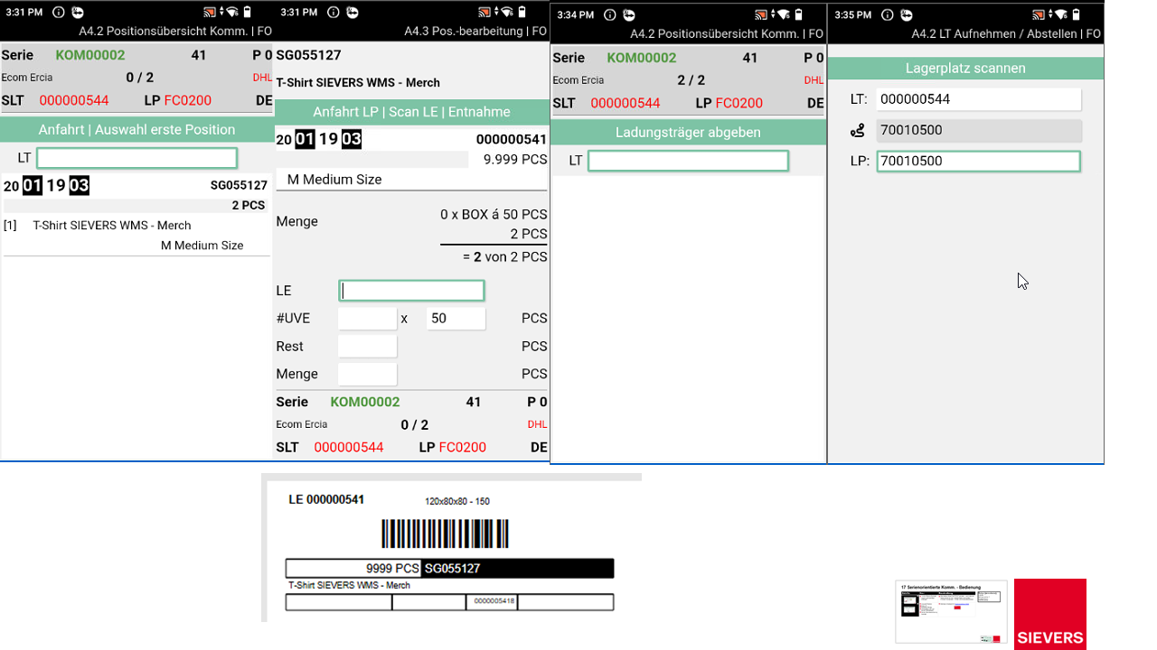Tap the data arrows icon in the 3:34 PM status bar
This screenshot has height=650, width=1157.
tap(772, 14)
